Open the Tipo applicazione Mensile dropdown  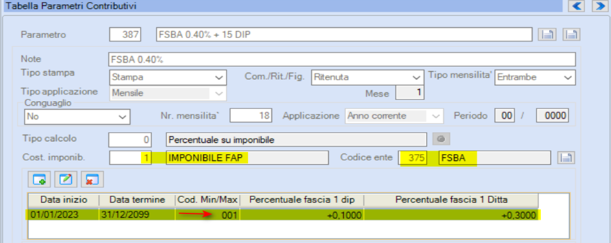click(168, 93)
